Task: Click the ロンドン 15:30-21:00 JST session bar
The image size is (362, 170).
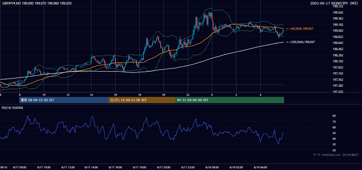Action: pos(142,100)
